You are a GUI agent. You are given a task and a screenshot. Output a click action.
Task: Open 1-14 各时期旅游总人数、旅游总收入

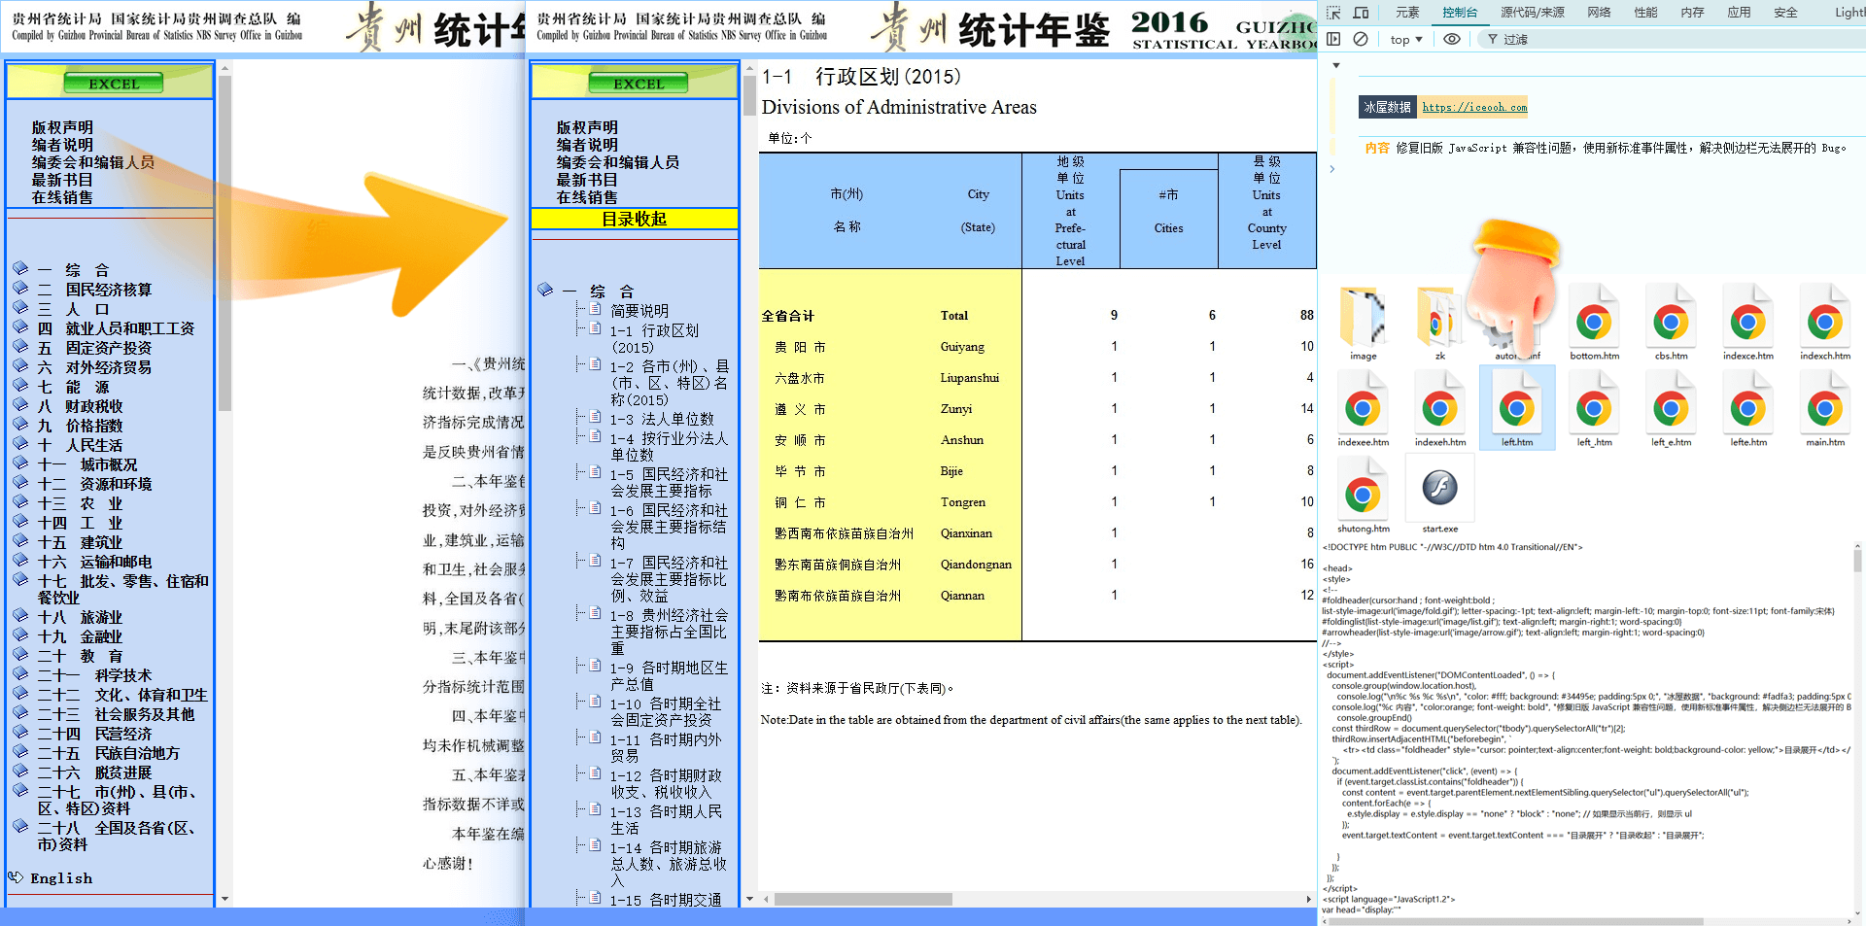[669, 864]
